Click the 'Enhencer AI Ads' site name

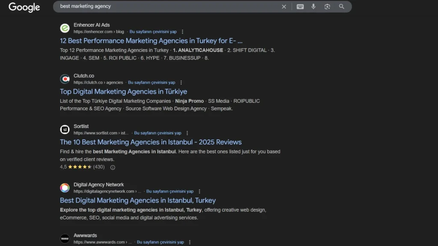(92, 25)
